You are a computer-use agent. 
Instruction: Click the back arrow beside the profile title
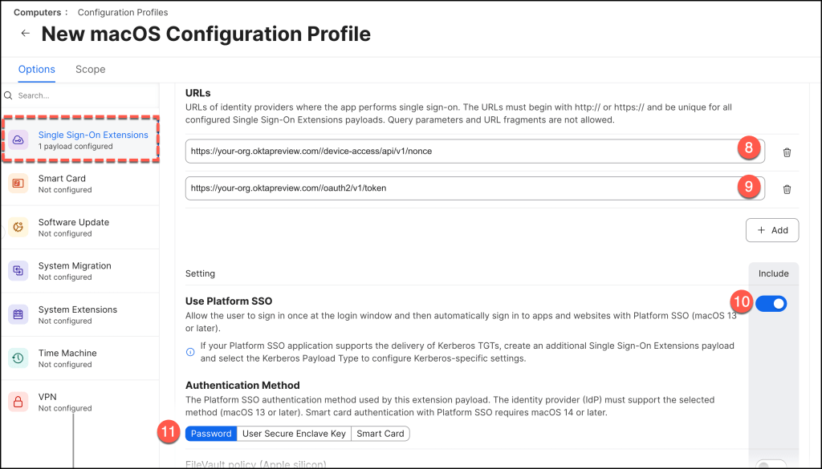click(x=26, y=34)
